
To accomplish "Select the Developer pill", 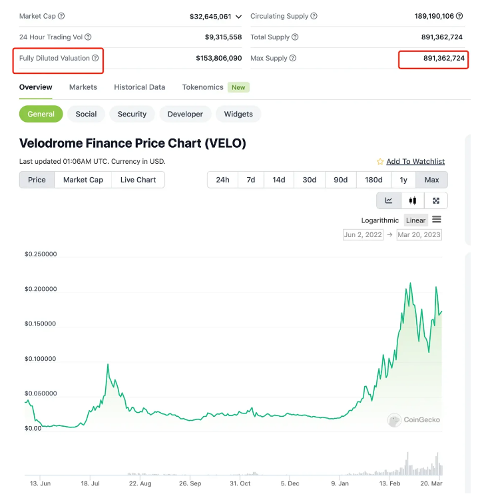I will pyautogui.click(x=185, y=115).
